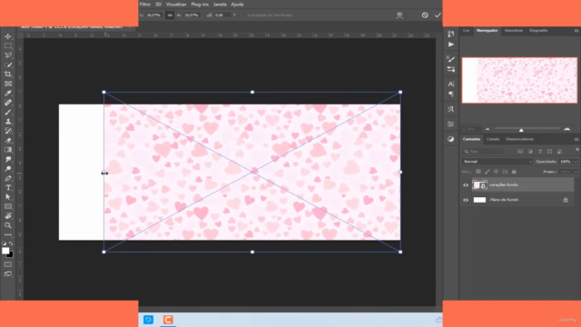Select the History Brush tool

[8, 131]
